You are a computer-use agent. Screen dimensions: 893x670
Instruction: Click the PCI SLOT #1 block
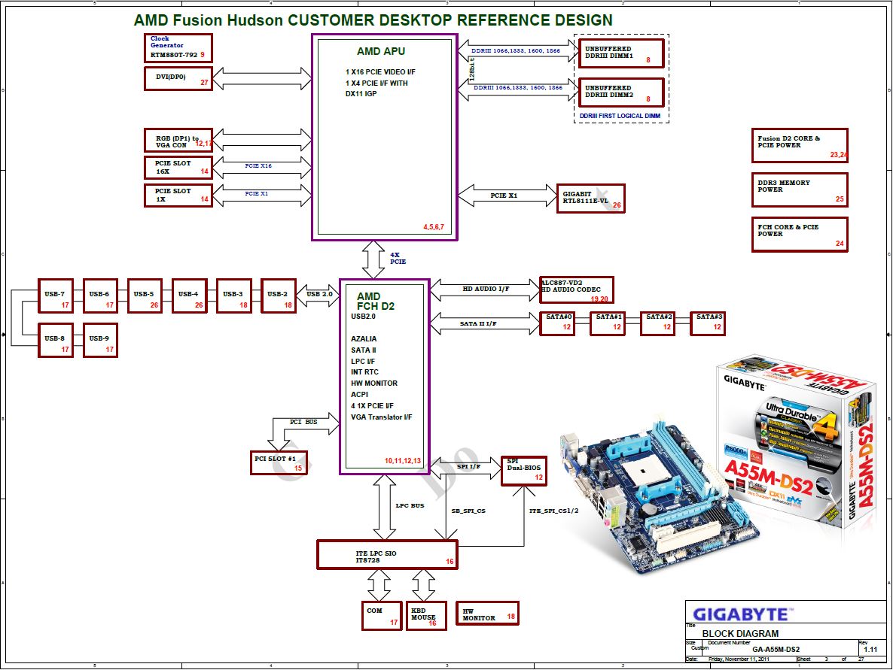point(279,463)
